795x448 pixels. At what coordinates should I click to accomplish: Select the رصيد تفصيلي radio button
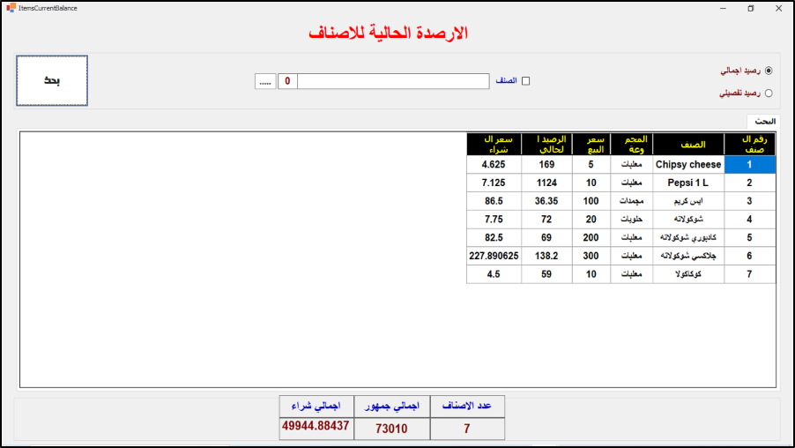coord(769,93)
